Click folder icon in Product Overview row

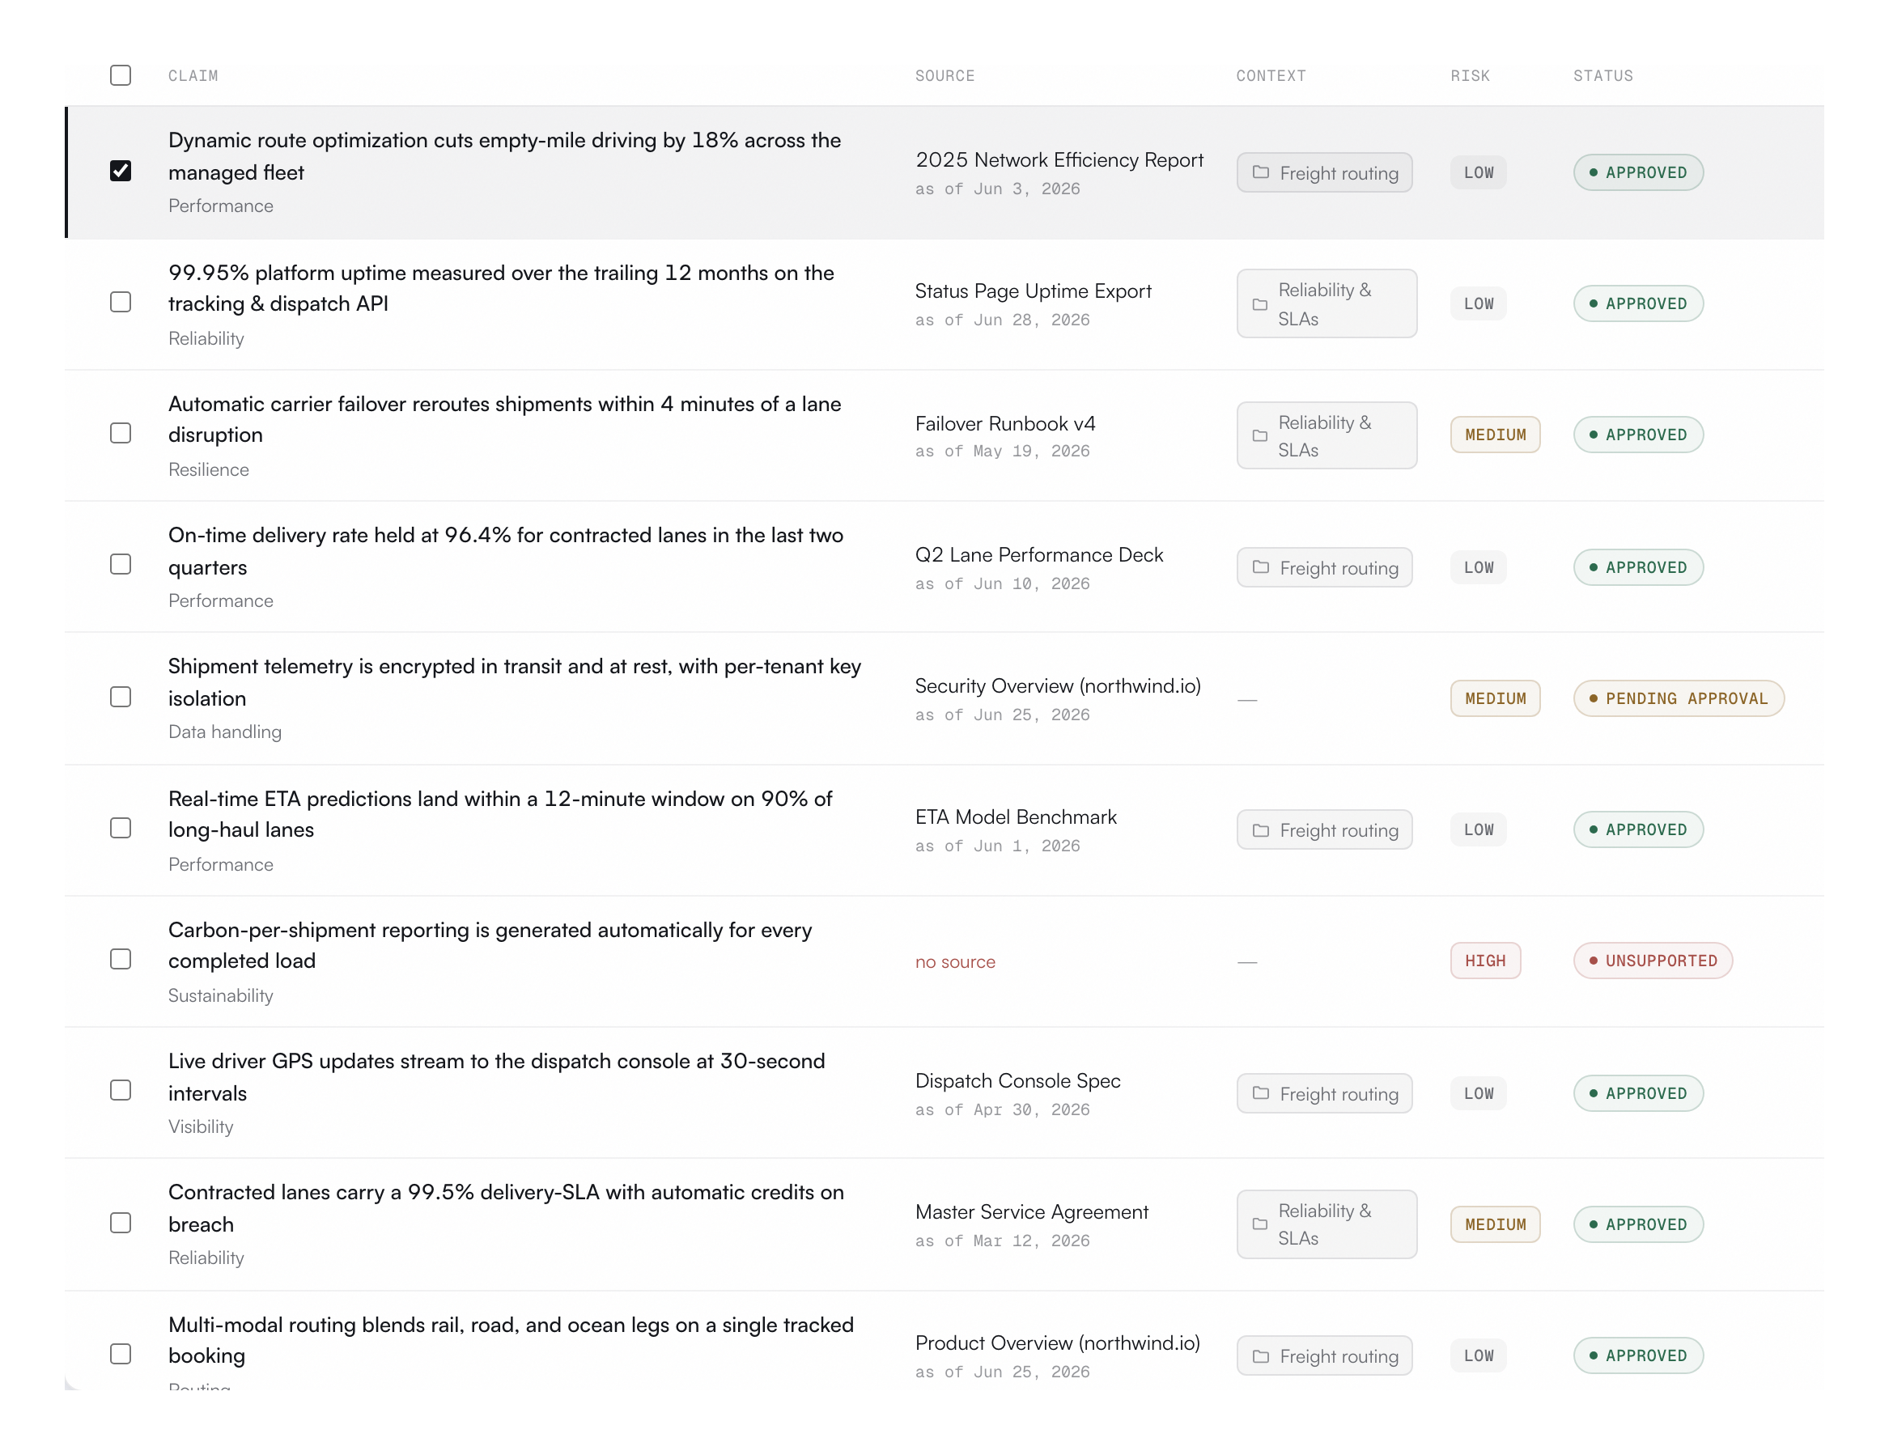pyautogui.click(x=1261, y=1356)
